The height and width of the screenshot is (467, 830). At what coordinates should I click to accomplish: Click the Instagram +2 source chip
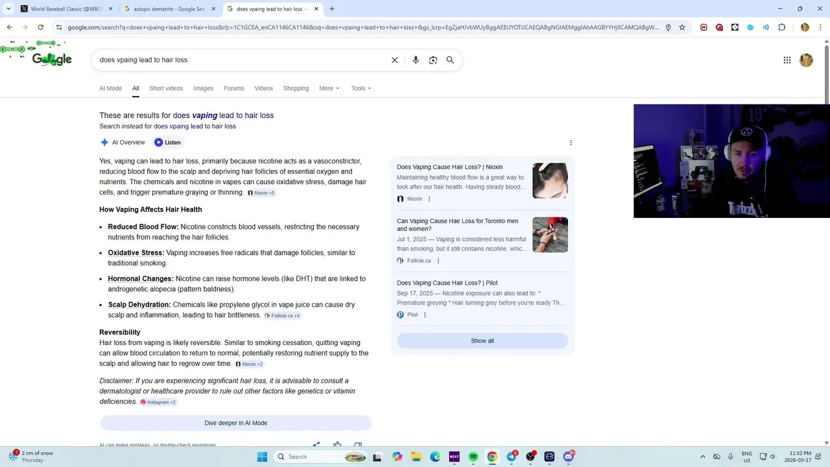point(158,402)
